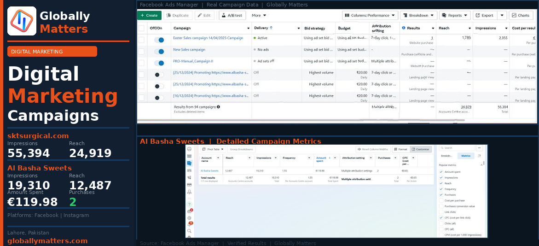Click the horizontal scrollbar under the campaigns table
Image resolution: width=539 pixels, height=246 pixels.
[301, 120]
